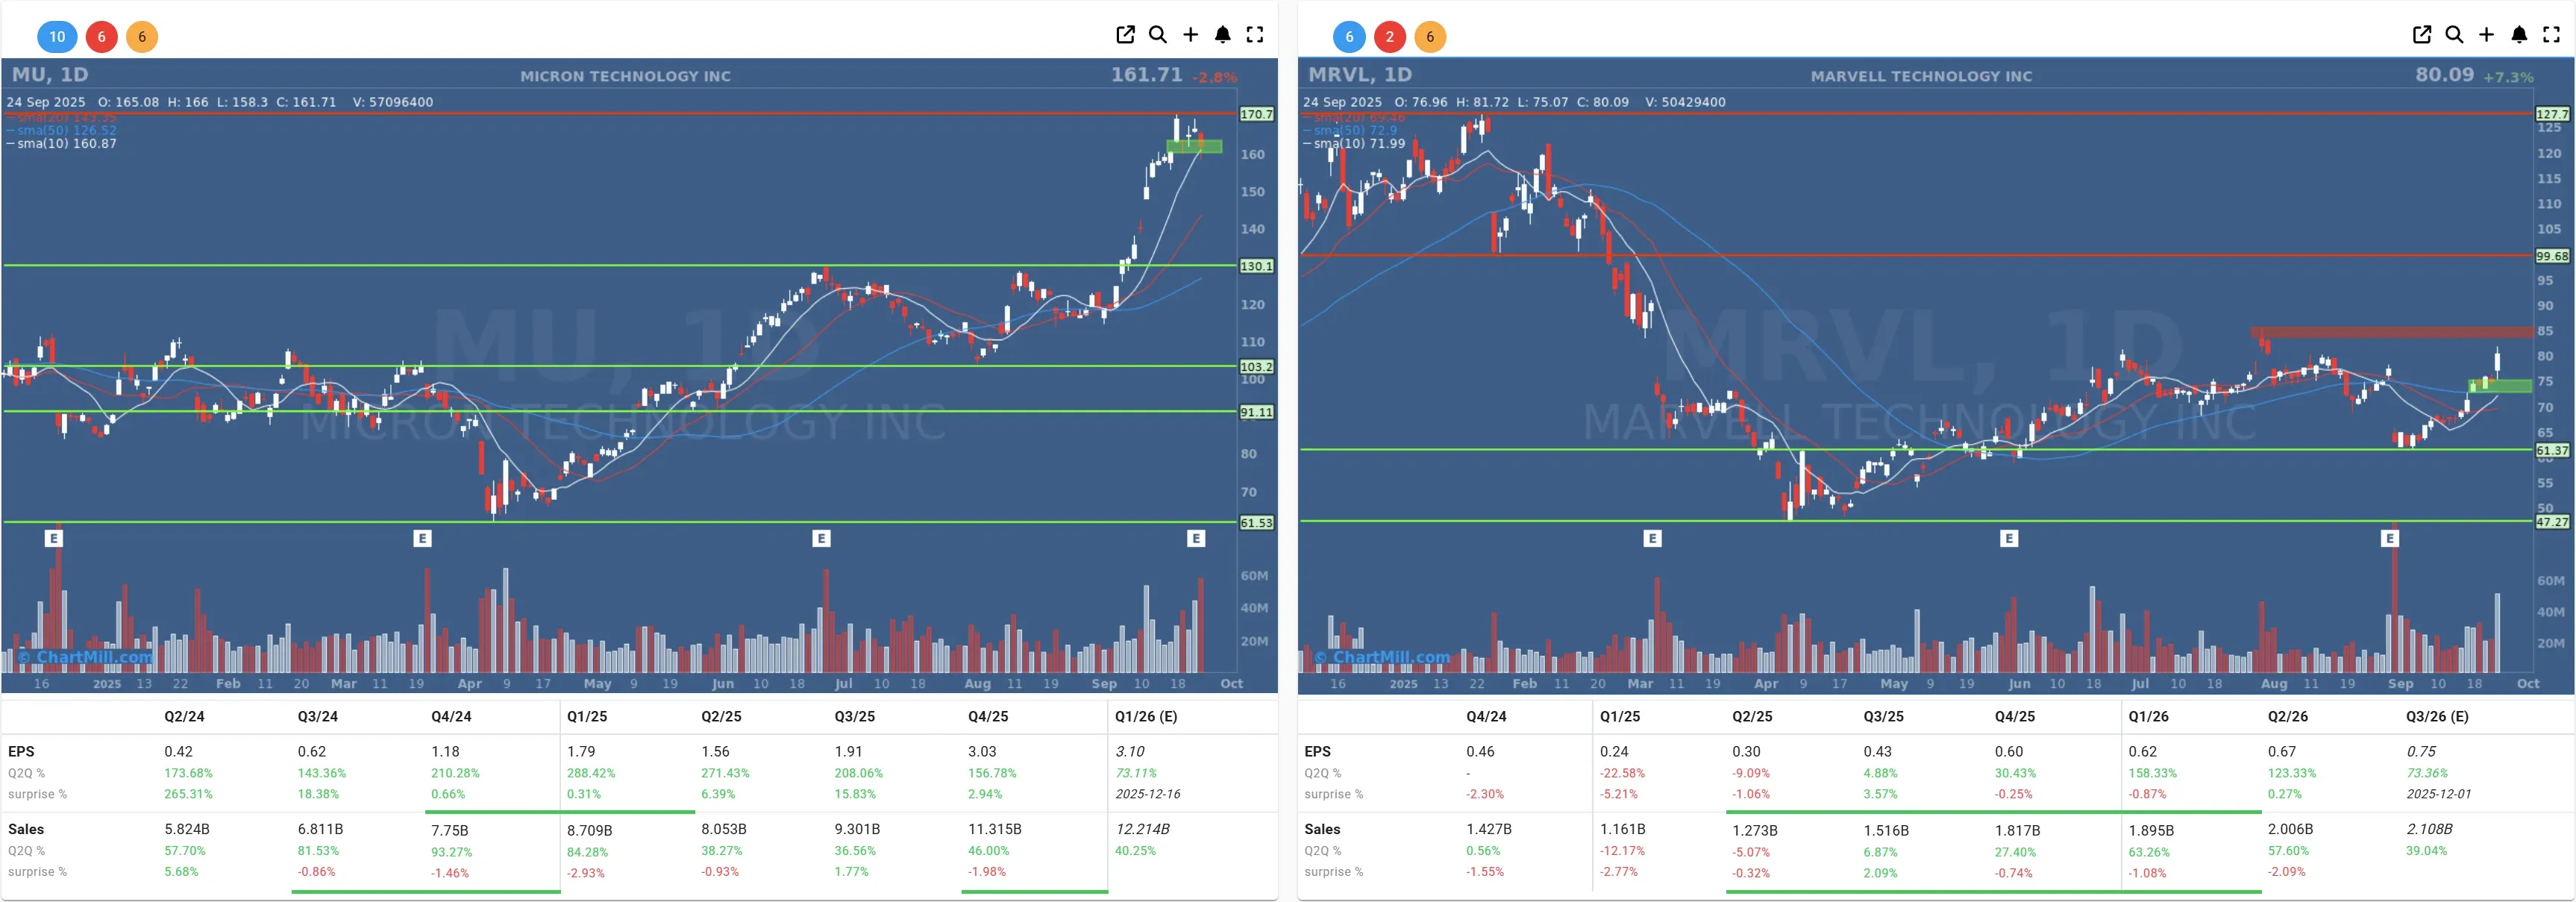Image resolution: width=2576 pixels, height=902 pixels.
Task: Click the Q1/26 (E) column header
Action: pos(1146,717)
